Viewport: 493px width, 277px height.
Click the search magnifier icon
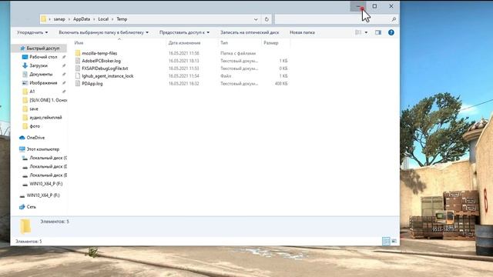tap(394, 19)
